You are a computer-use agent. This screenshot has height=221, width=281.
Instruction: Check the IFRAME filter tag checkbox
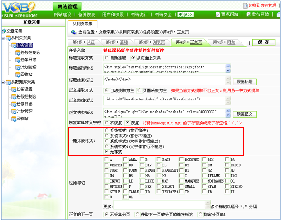click(x=204, y=175)
